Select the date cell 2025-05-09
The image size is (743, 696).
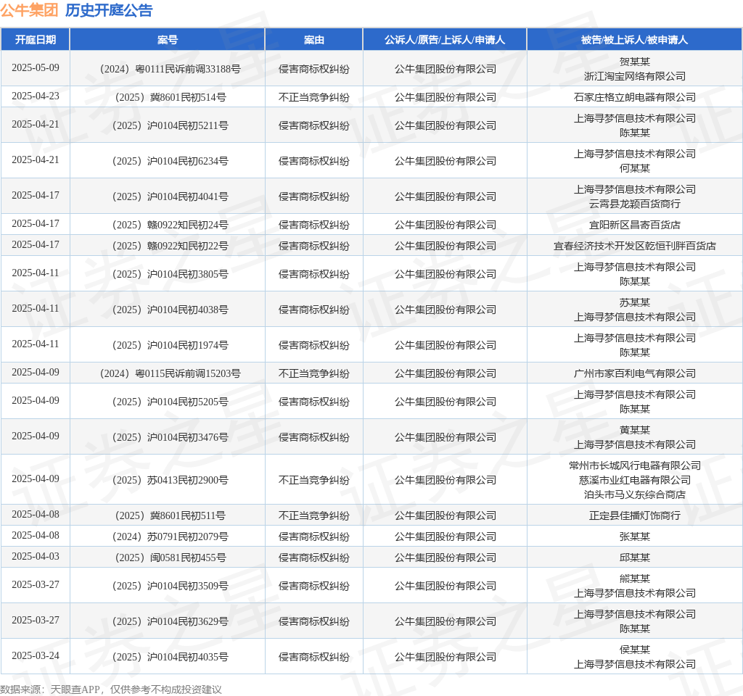pyautogui.click(x=36, y=67)
